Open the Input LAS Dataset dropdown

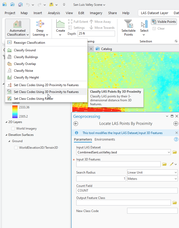tap(169, 152)
